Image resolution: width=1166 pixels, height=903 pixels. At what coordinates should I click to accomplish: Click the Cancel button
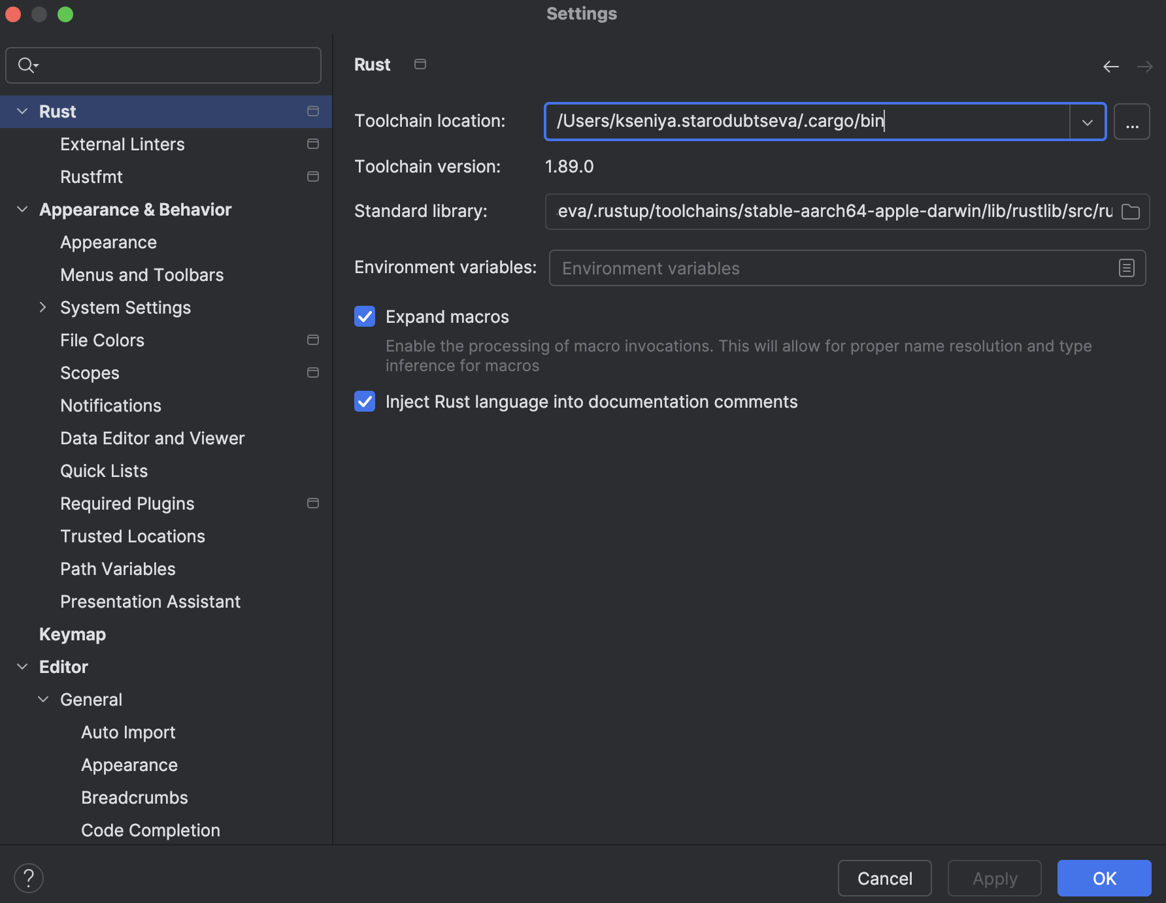tap(884, 878)
